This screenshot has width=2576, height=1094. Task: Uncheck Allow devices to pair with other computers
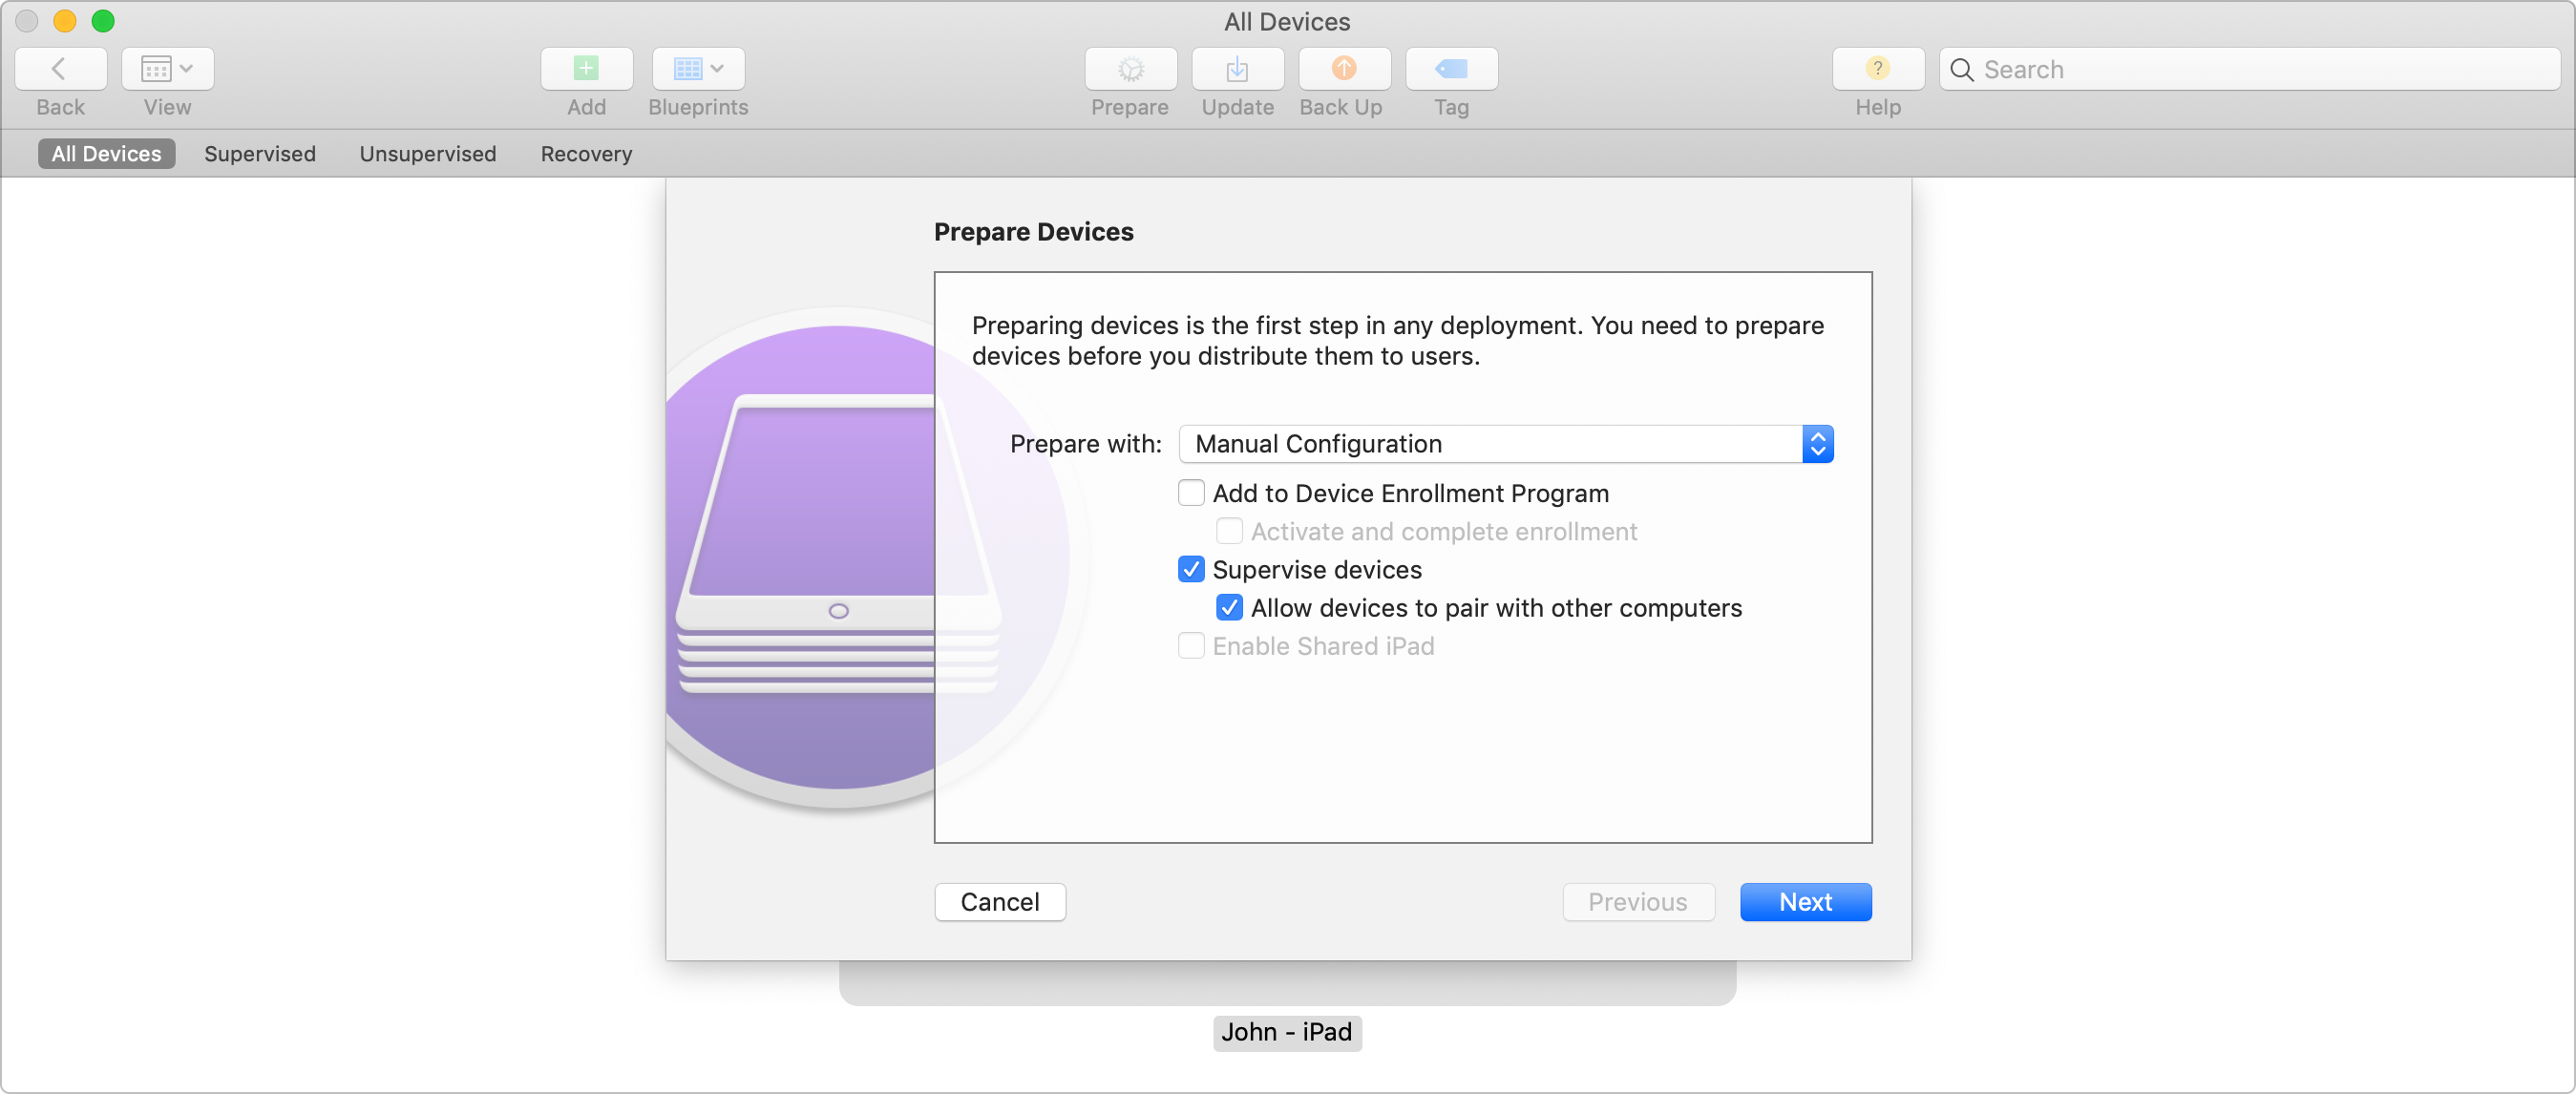1229,608
